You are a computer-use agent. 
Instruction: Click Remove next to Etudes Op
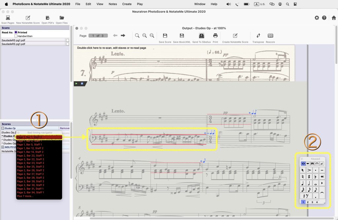click(x=64, y=128)
